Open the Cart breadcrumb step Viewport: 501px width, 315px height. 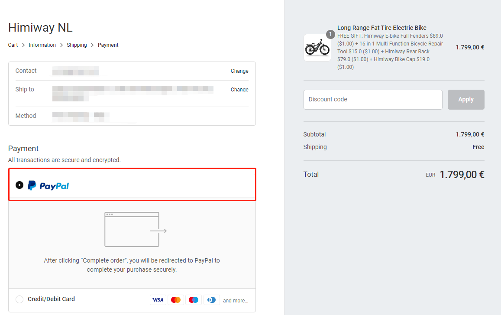tap(13, 45)
